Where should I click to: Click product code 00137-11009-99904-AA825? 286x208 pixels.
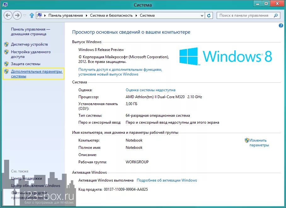click(126, 189)
